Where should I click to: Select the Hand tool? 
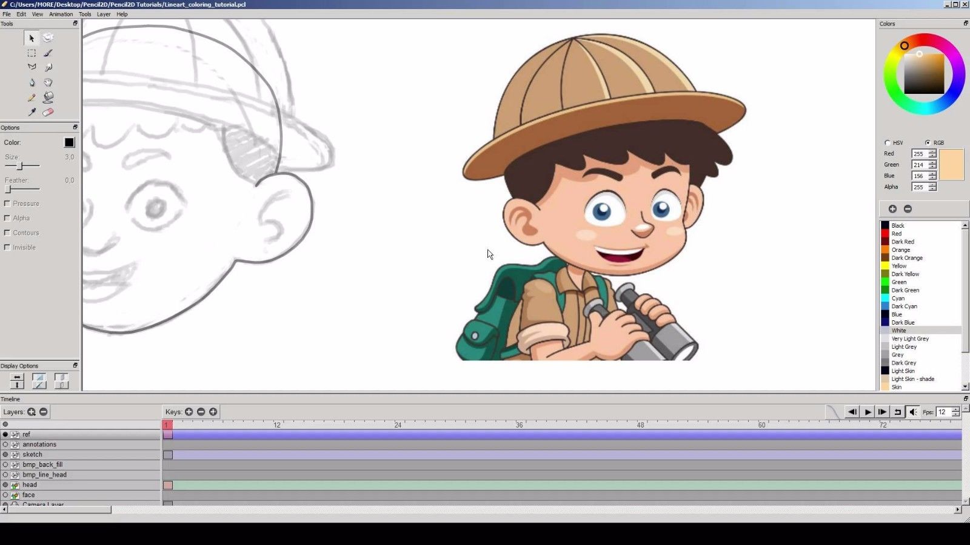(x=48, y=82)
